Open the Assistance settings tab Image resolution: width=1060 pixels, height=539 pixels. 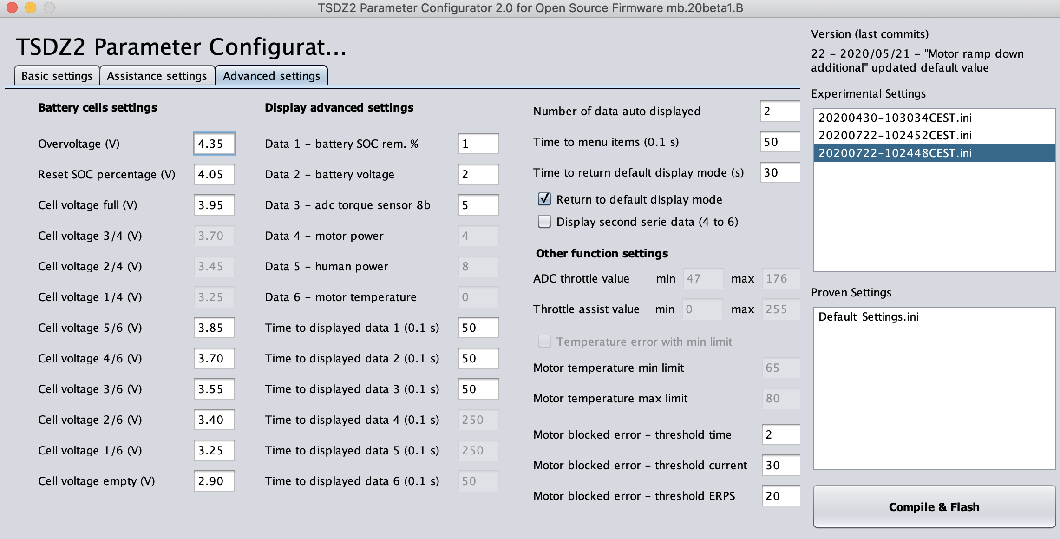(x=157, y=76)
